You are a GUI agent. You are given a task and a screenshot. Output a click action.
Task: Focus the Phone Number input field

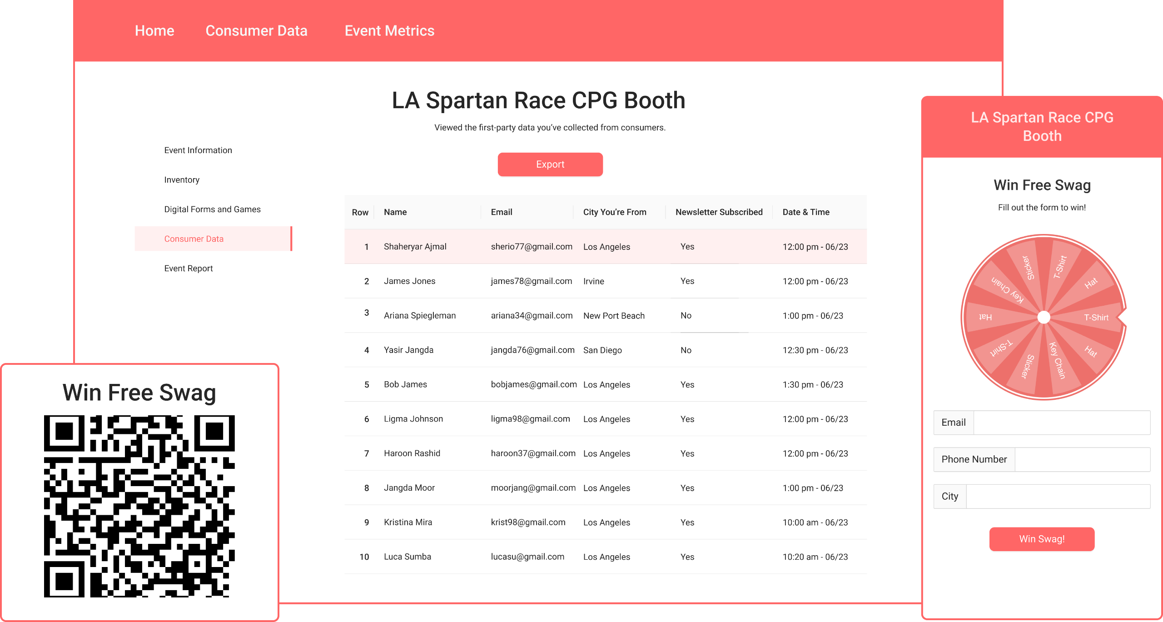click(x=1082, y=459)
